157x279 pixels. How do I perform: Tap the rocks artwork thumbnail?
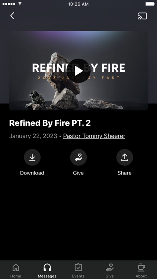78,71
